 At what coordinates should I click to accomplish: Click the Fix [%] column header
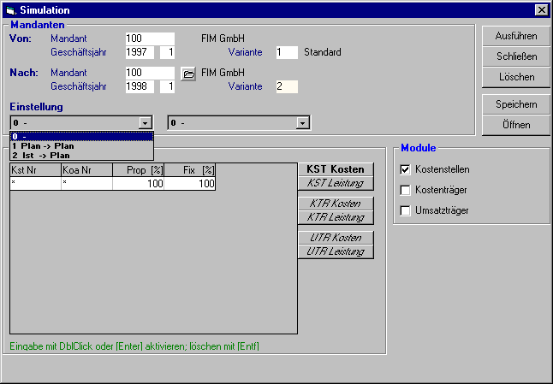(x=190, y=170)
